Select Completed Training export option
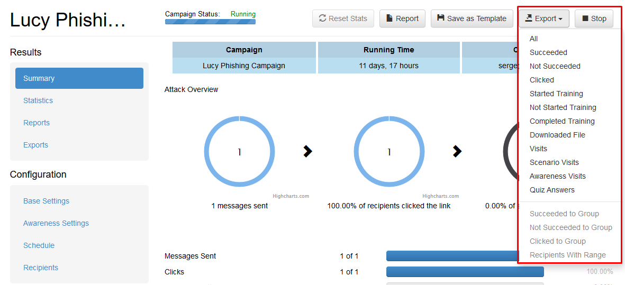Viewport: 625px width, 285px height. (x=562, y=121)
